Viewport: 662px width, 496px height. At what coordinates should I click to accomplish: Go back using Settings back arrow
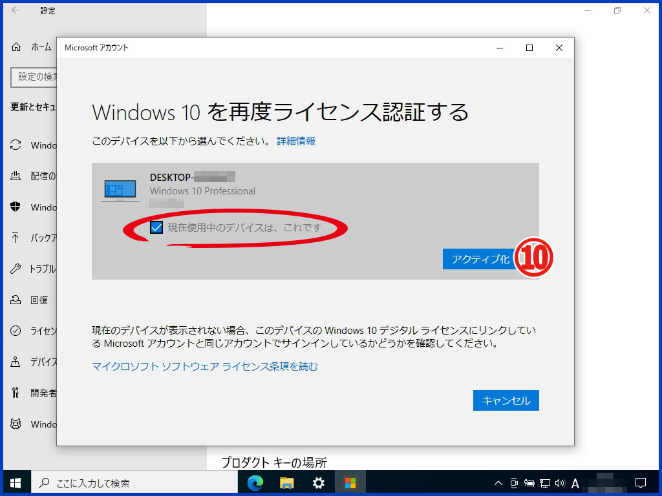16,10
